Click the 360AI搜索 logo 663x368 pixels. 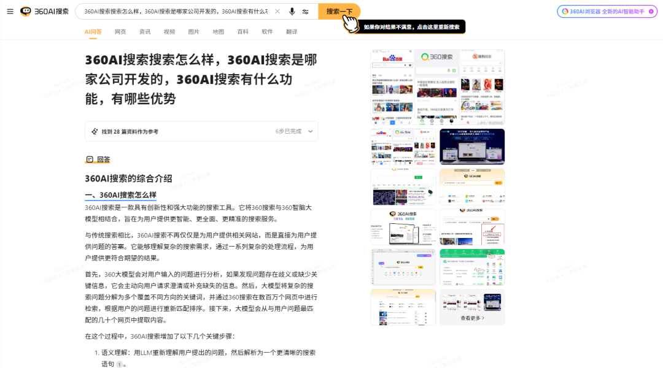pyautogui.click(x=44, y=12)
